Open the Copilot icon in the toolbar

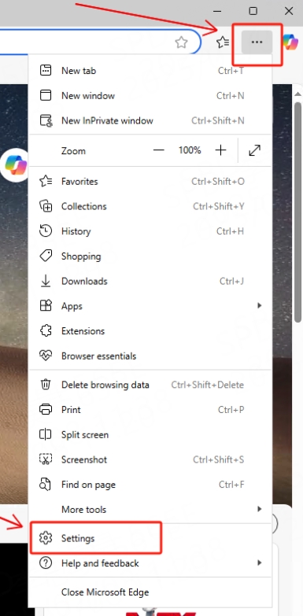pos(291,42)
